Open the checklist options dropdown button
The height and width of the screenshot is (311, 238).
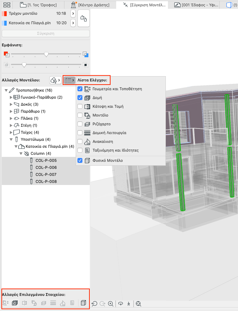(x=69, y=80)
